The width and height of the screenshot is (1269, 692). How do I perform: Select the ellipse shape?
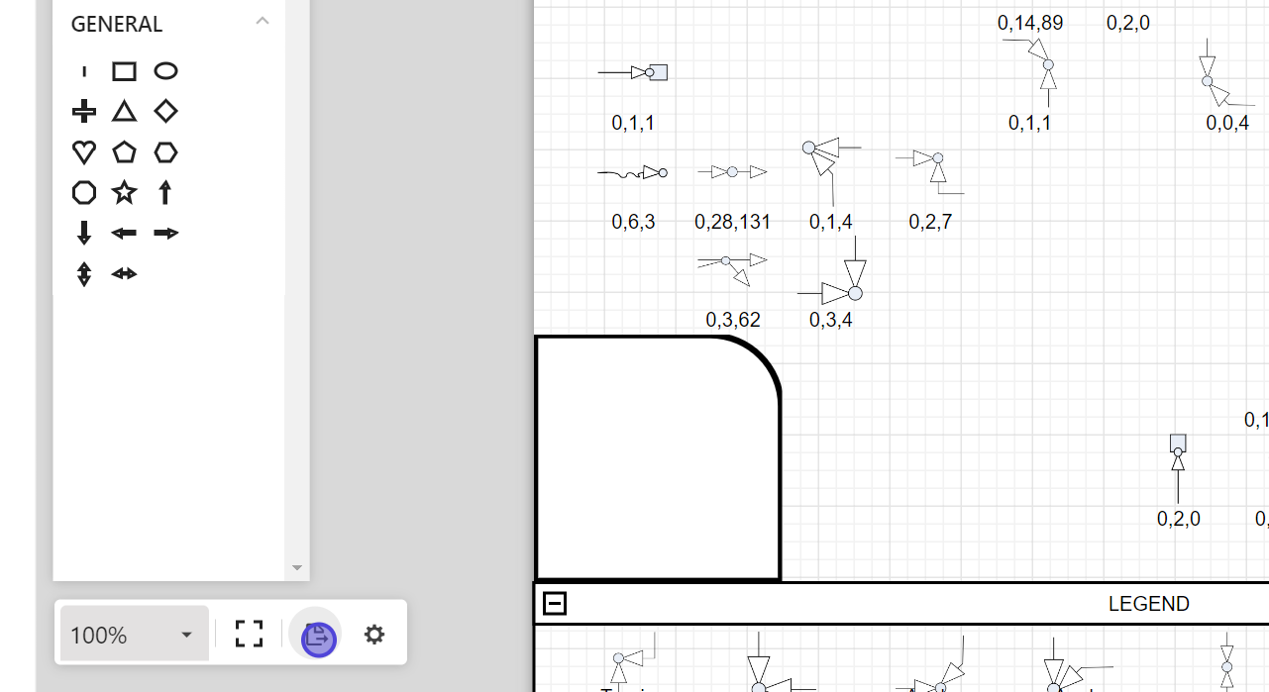tap(165, 71)
